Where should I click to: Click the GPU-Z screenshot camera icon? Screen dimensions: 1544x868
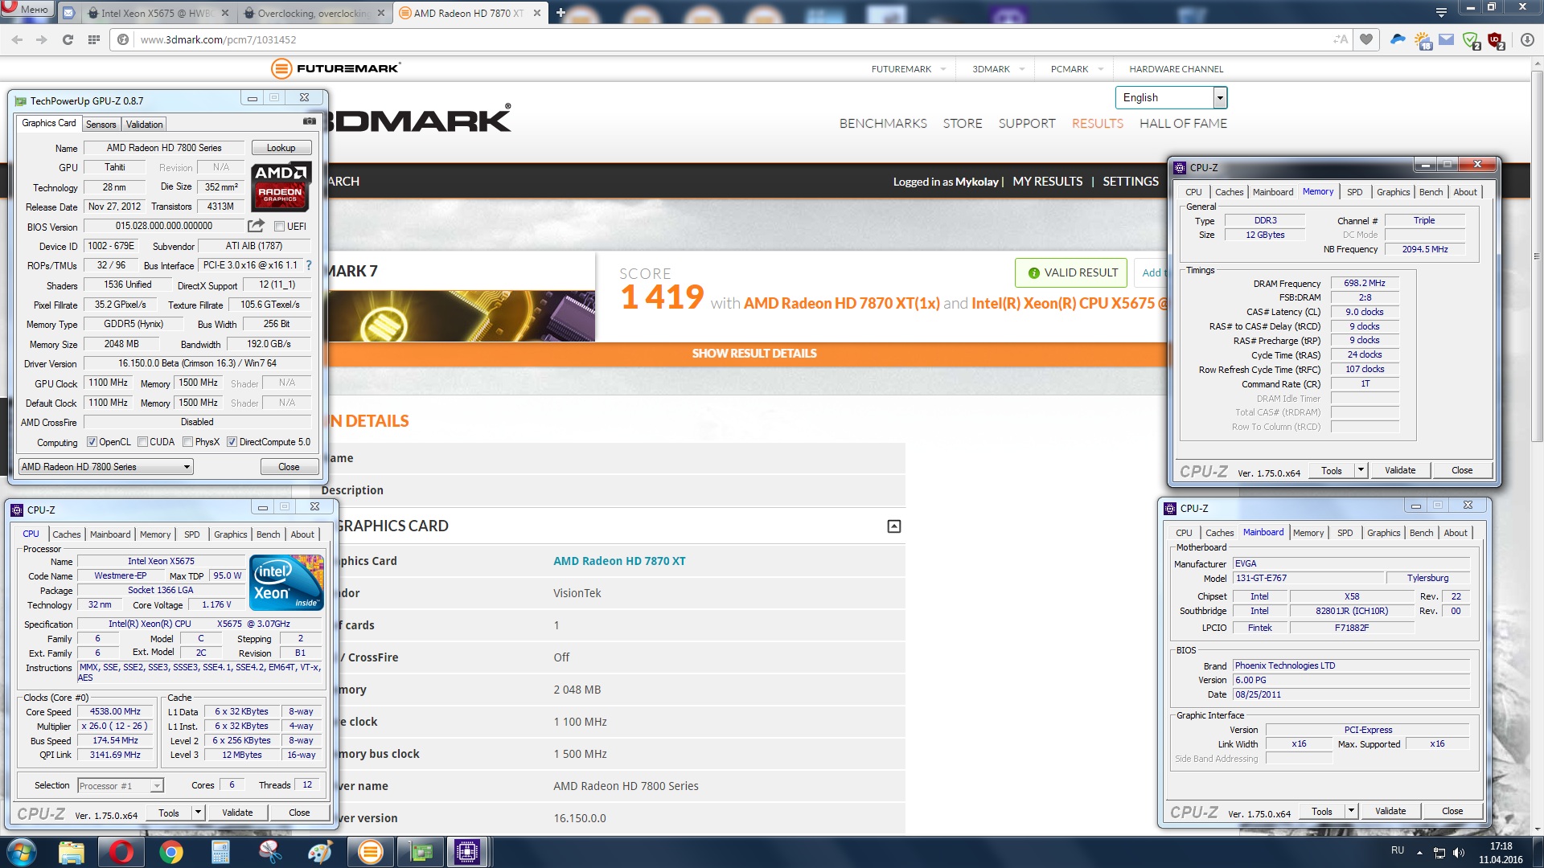point(309,121)
